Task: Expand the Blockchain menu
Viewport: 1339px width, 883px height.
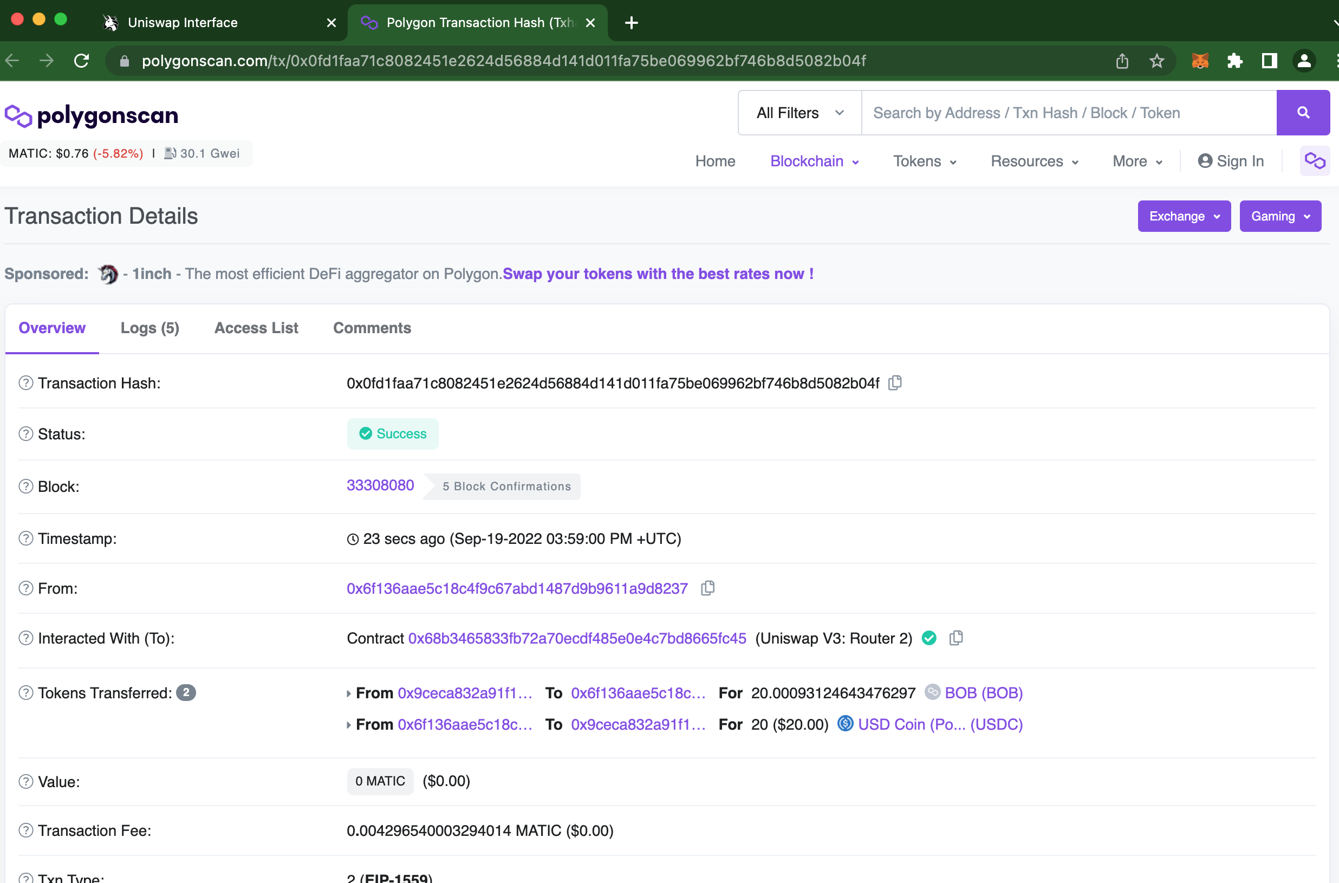Action: click(x=814, y=161)
